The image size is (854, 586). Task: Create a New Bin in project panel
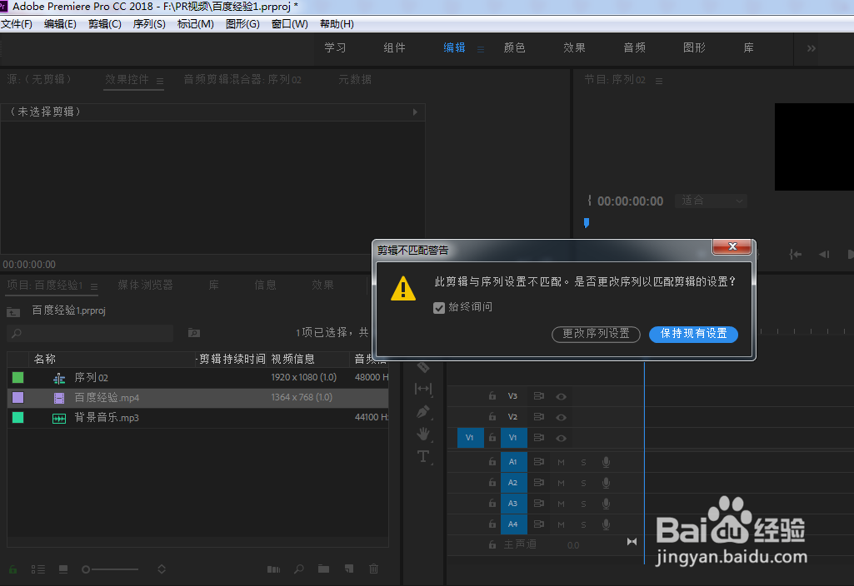pos(323,569)
